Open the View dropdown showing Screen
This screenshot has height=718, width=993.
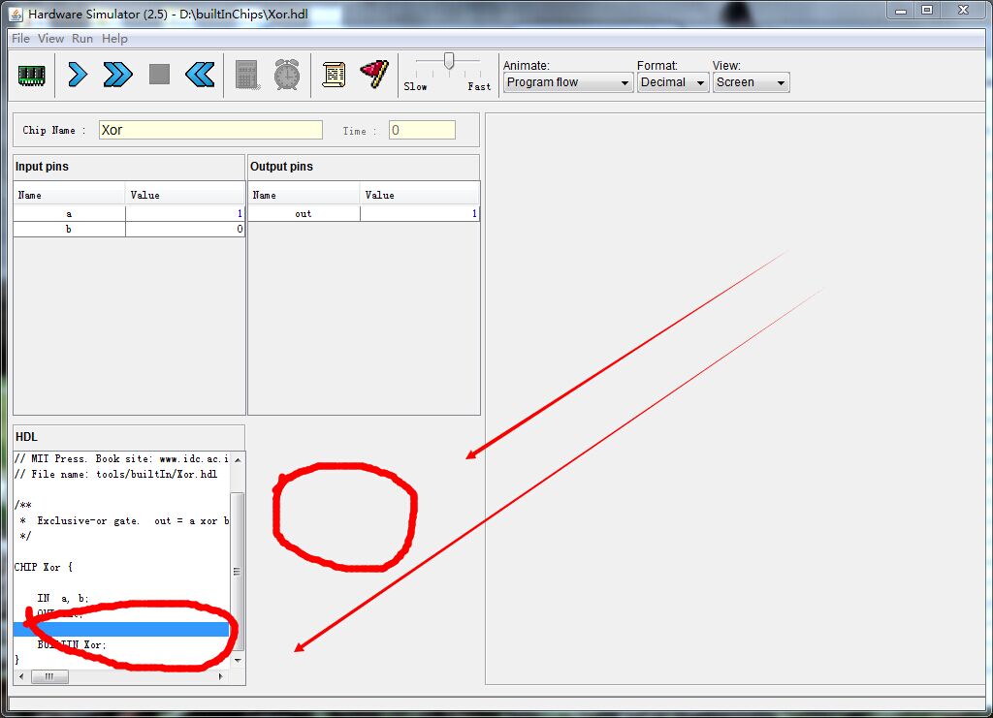(751, 83)
